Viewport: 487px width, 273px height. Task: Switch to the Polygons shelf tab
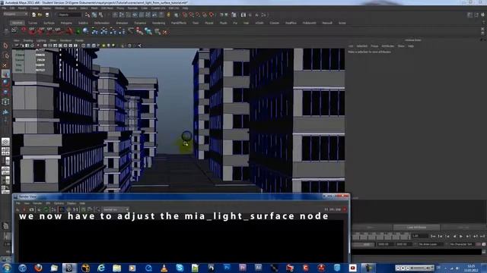coord(66,23)
